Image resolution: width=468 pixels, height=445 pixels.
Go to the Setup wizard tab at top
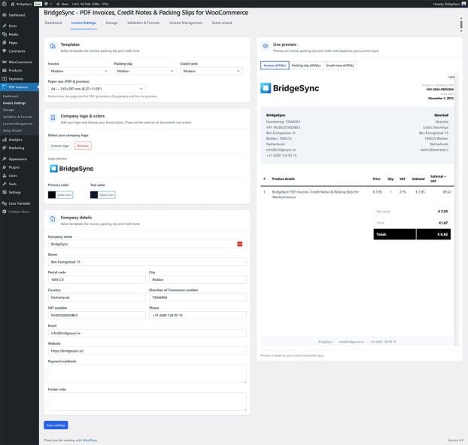pyautogui.click(x=222, y=23)
